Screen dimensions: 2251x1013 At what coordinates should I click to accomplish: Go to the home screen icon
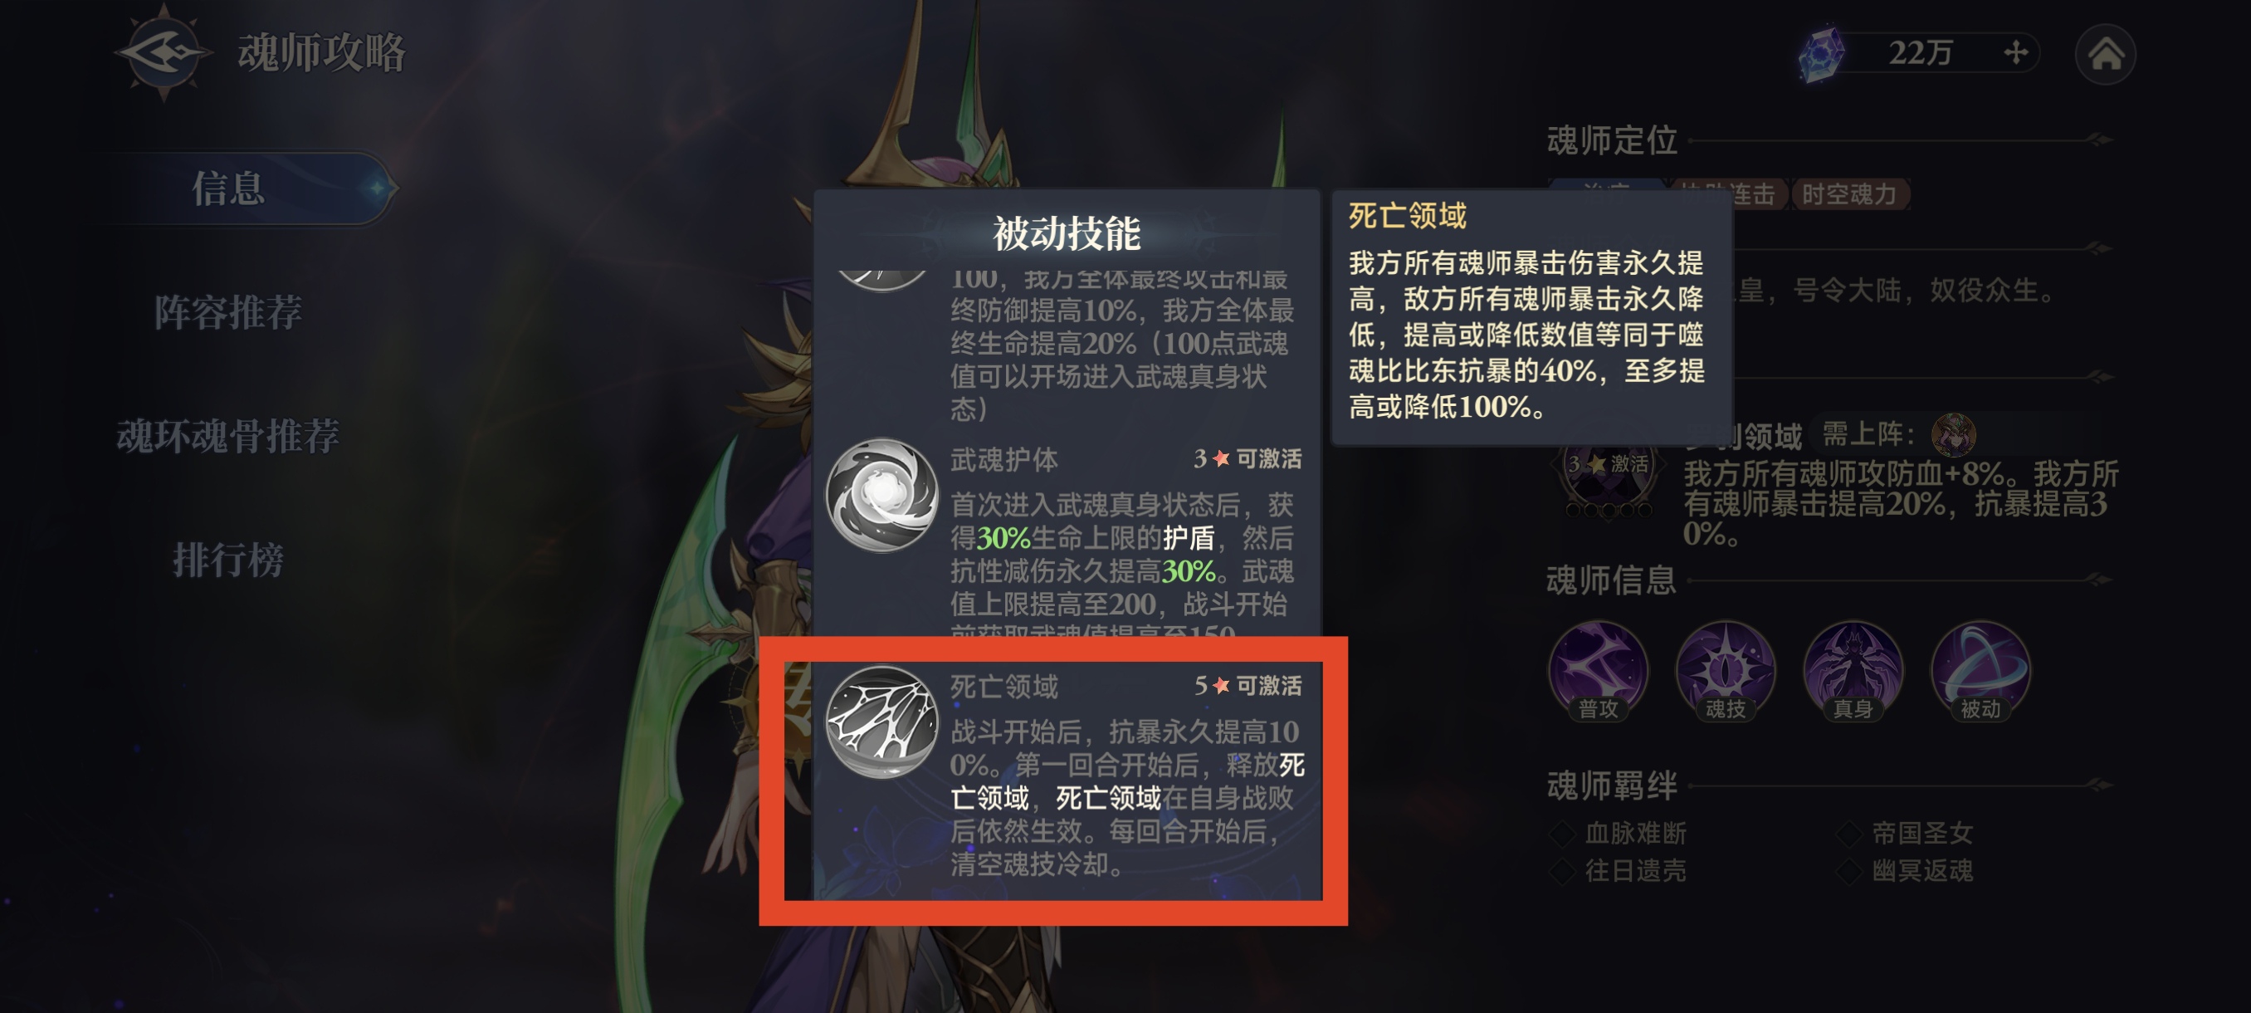coord(2105,54)
